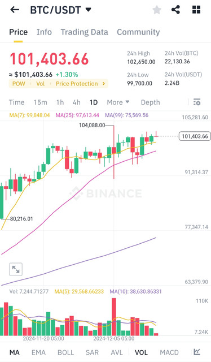211x362 pixels.
Task: Open the BTC/USDT pair dropdown
Action: [x=61, y=10]
